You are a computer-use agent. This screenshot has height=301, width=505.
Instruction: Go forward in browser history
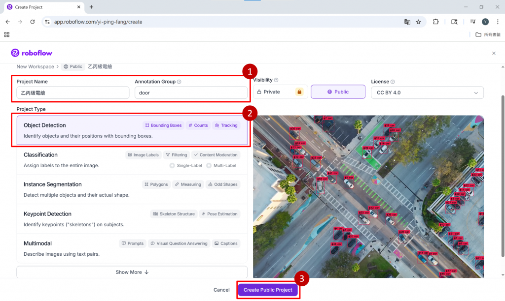tap(20, 22)
